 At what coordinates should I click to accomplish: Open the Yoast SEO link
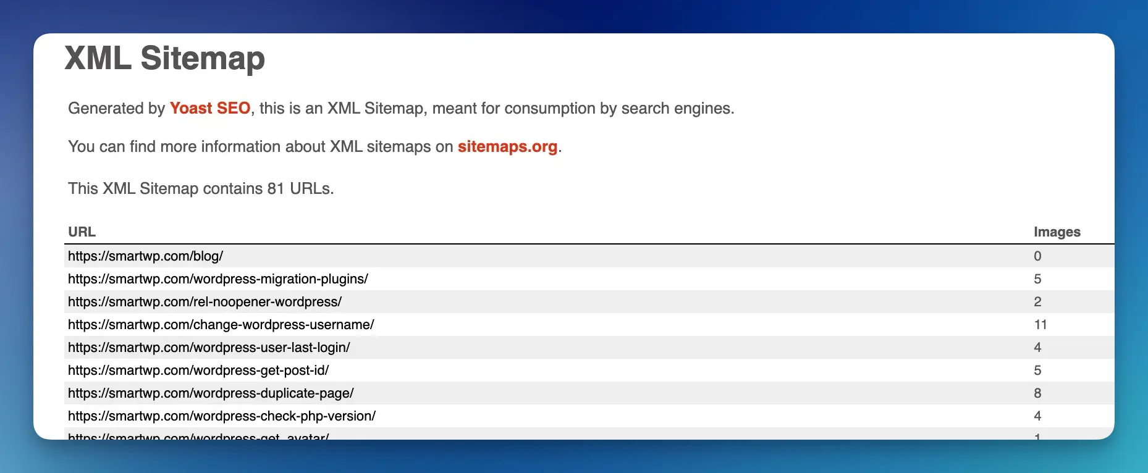click(210, 108)
